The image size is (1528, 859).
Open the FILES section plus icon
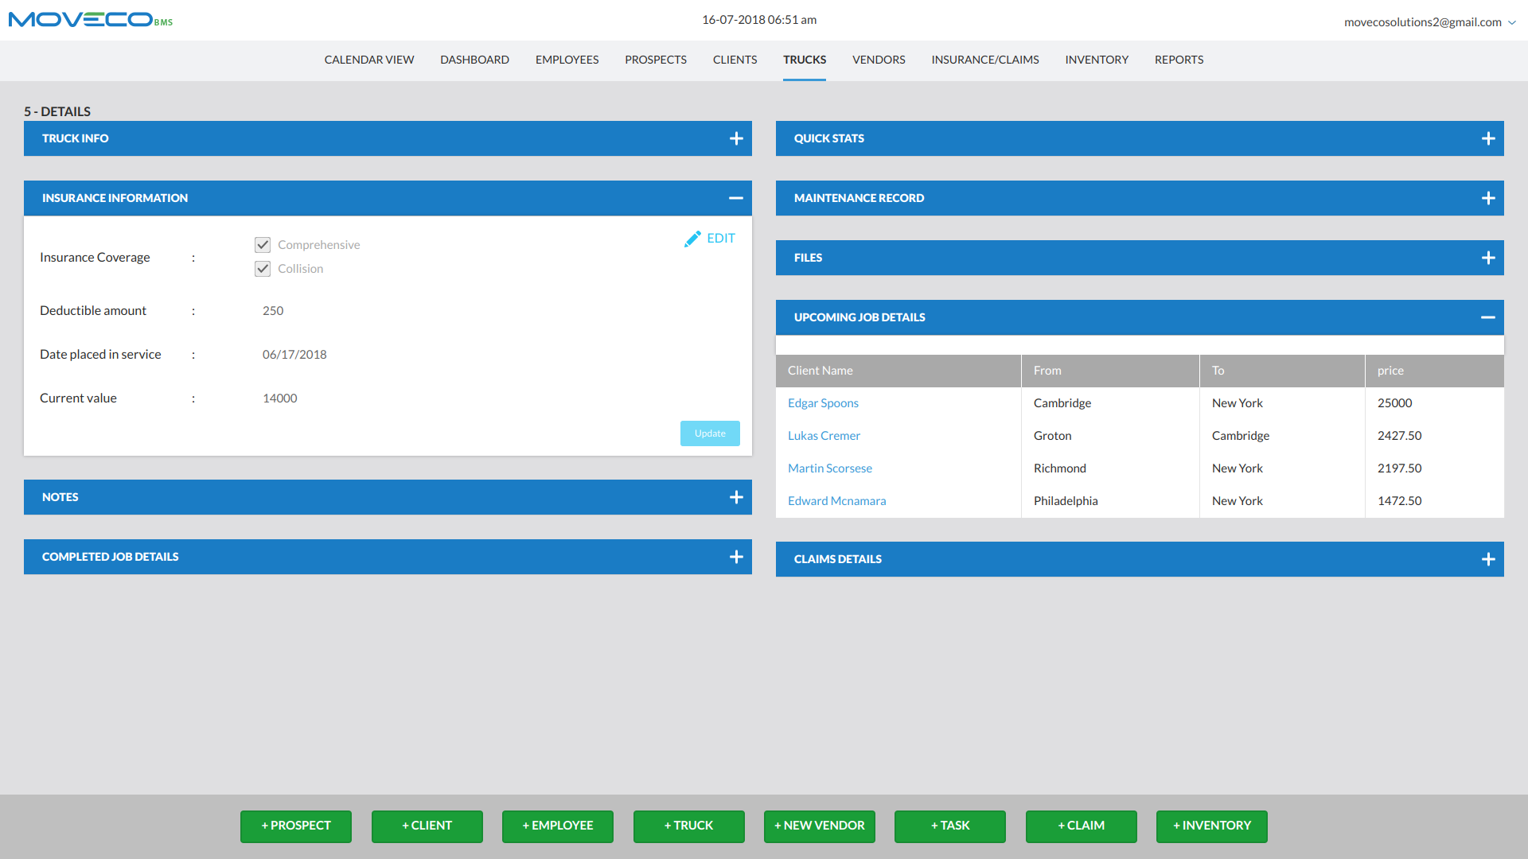click(x=1487, y=257)
